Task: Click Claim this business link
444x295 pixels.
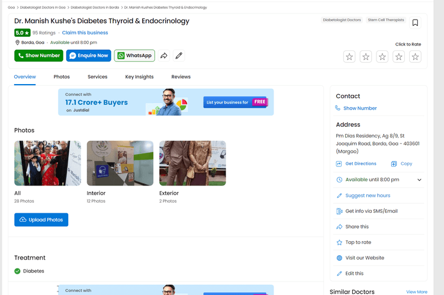Action: 85,33
